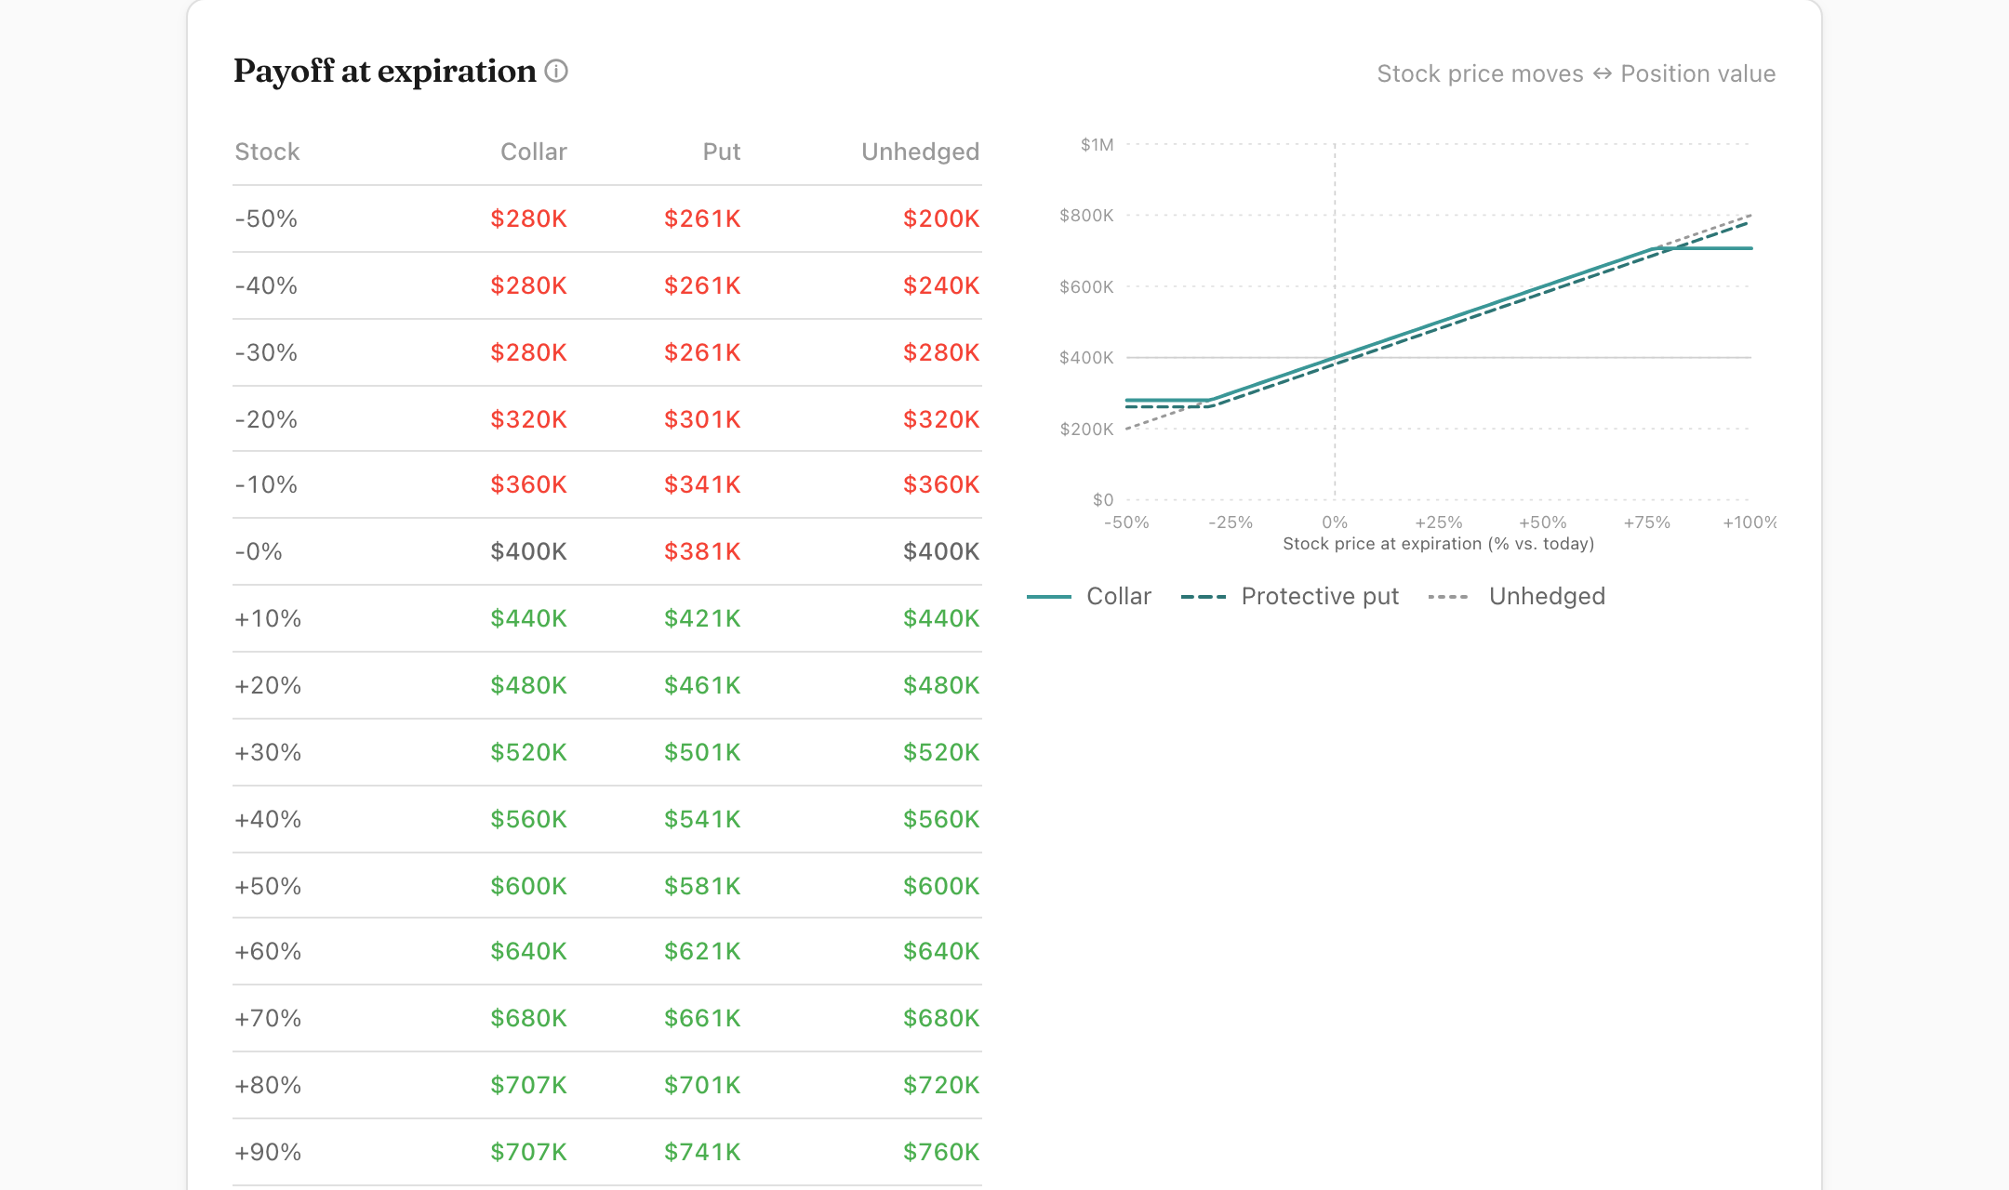Click the $301K Put value
The height and width of the screenshot is (1190, 2009).
click(x=702, y=419)
